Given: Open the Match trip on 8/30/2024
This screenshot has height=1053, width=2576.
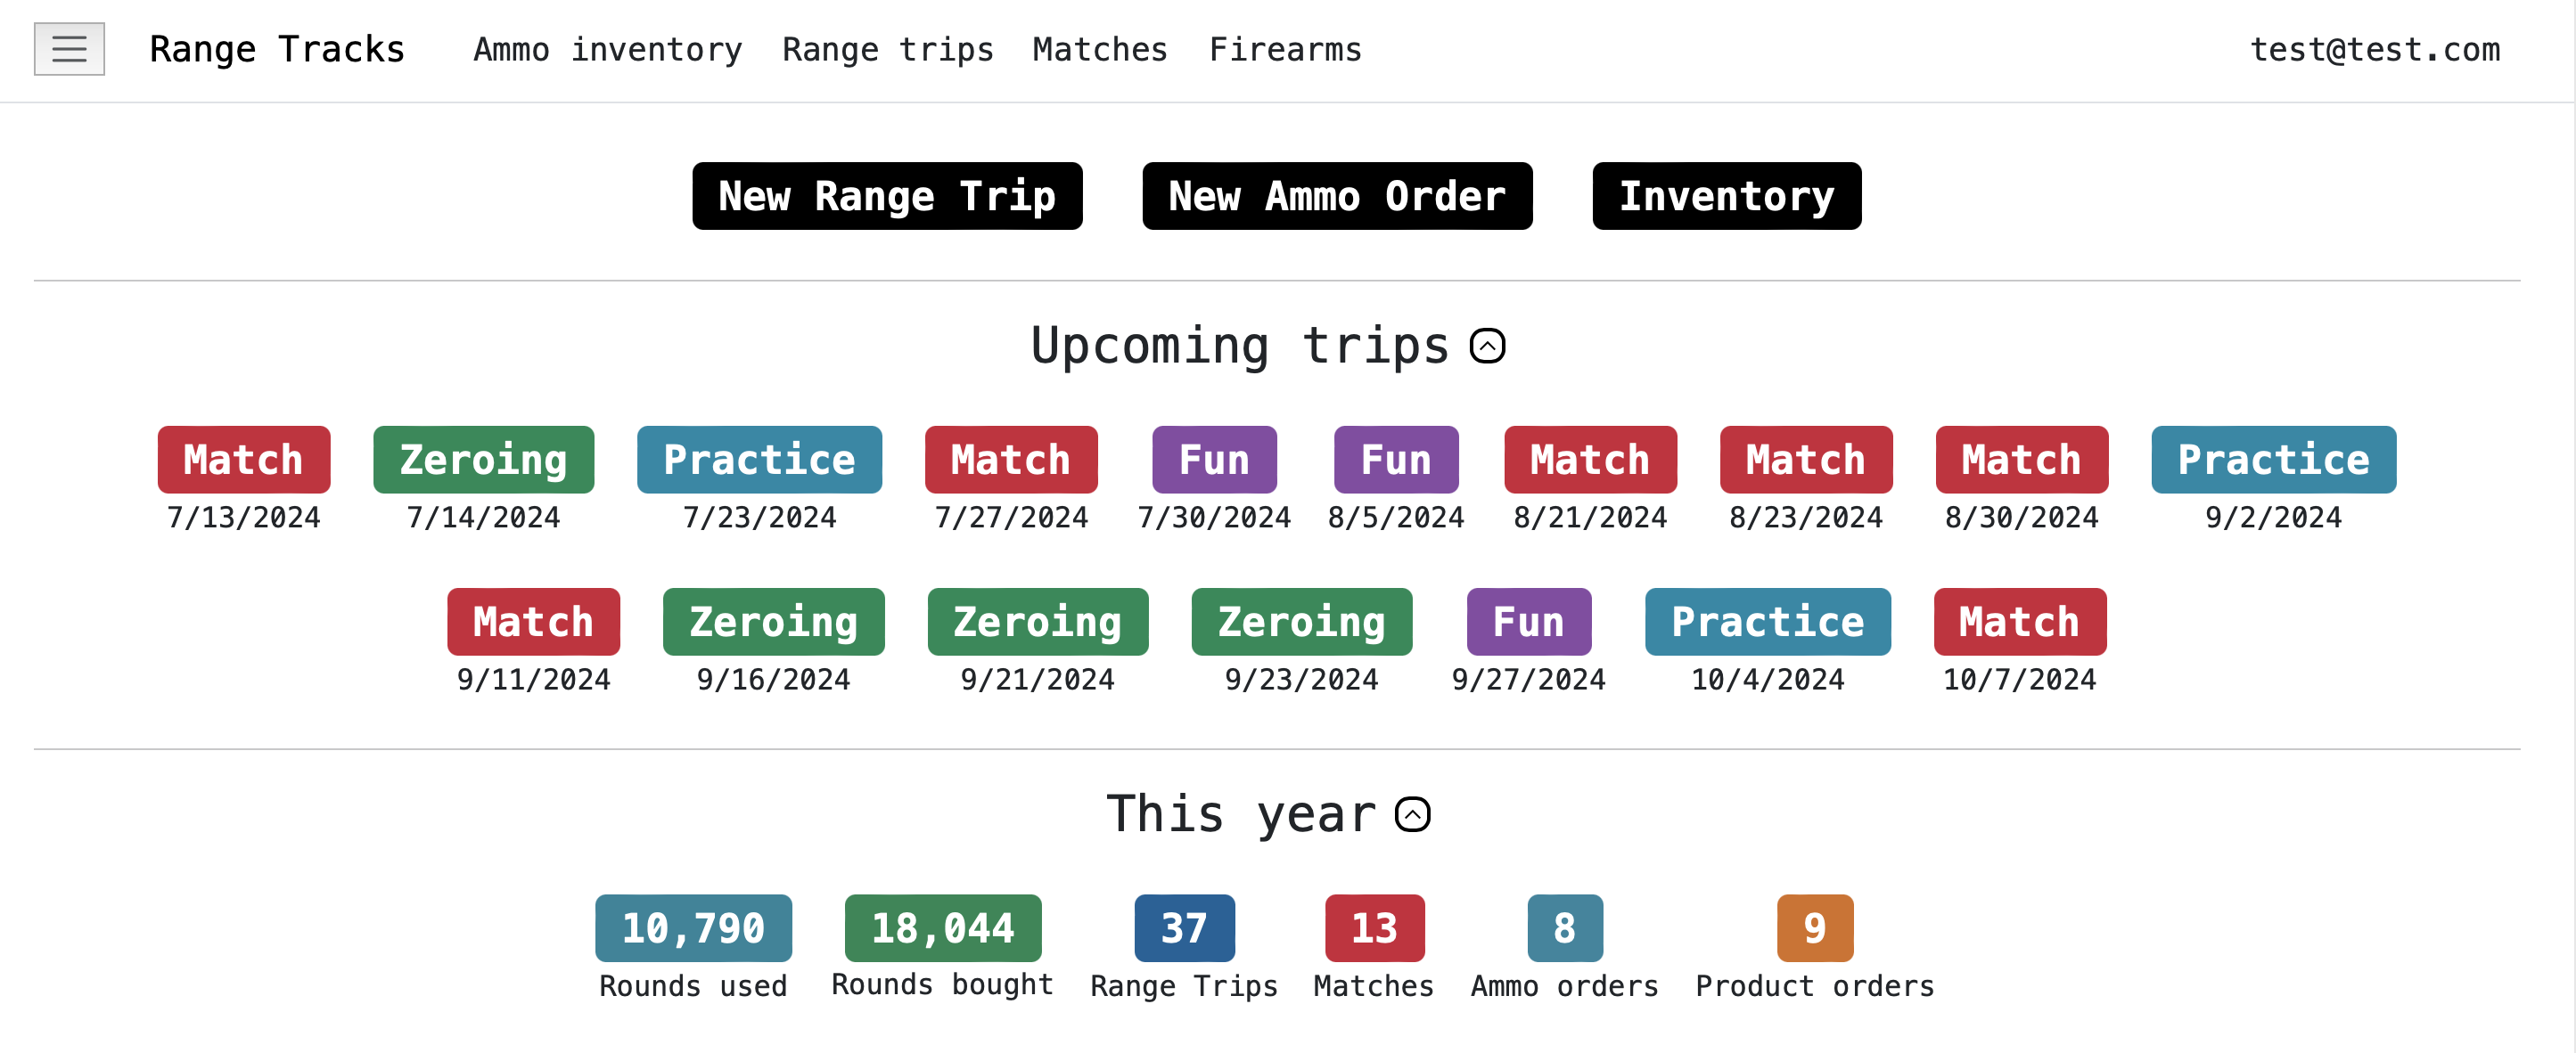Looking at the screenshot, I should [2022, 460].
